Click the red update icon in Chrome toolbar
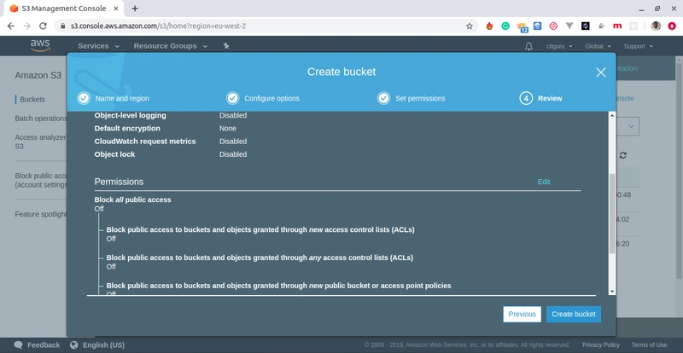The image size is (683, 353). tap(672, 26)
